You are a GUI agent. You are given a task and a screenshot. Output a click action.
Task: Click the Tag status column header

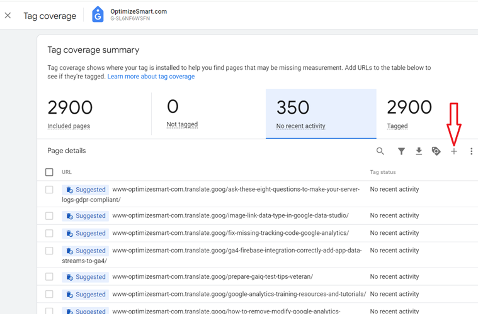(383, 172)
